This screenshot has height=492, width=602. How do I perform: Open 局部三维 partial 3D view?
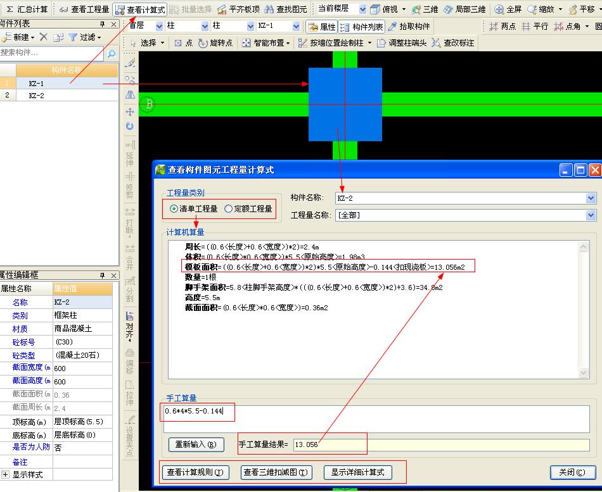click(464, 9)
